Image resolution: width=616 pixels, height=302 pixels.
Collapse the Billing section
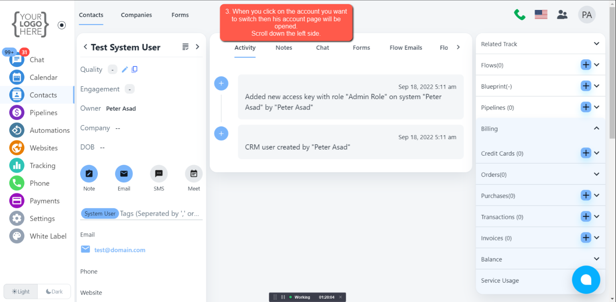[x=596, y=128]
